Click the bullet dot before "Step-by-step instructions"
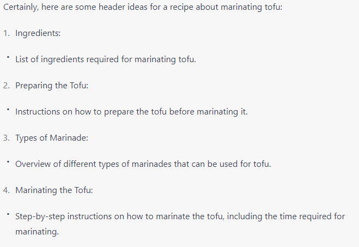Viewport: 359px width, 247px height. point(8,214)
